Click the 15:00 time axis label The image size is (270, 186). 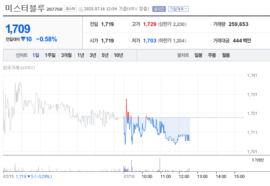pos(239,176)
